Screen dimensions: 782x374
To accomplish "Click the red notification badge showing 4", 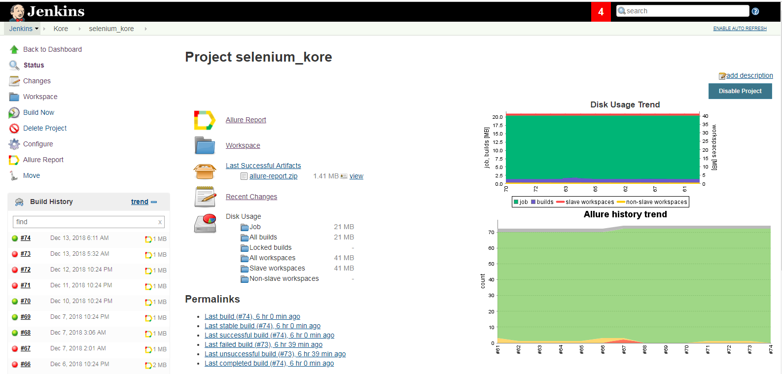I will (x=601, y=12).
